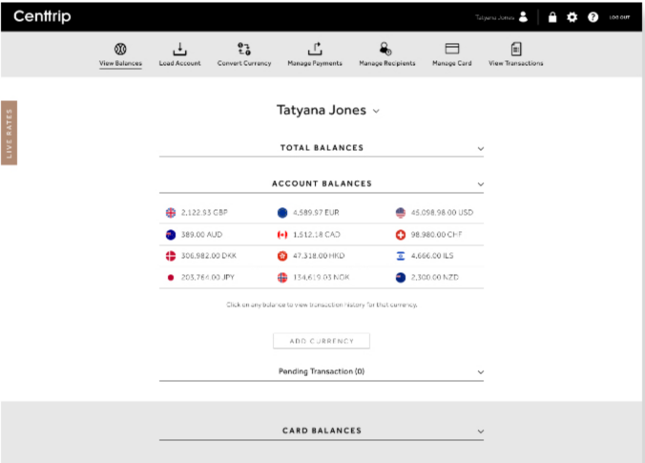Open the Live Rates side tab
This screenshot has height=463, width=645.
pyautogui.click(x=9, y=133)
